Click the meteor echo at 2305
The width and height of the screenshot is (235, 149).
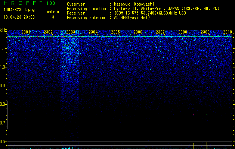point(114,112)
